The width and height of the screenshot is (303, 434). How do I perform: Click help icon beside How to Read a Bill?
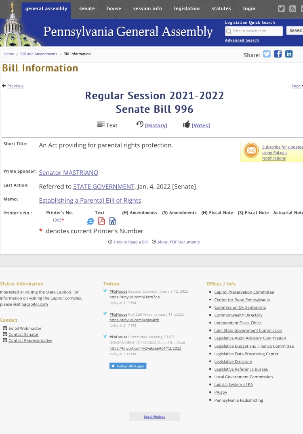click(110, 242)
